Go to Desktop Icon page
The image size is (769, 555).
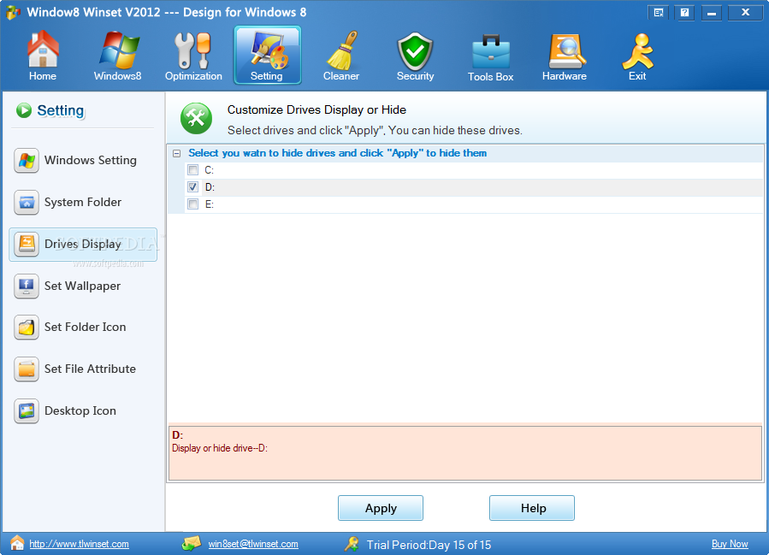pyautogui.click(x=83, y=410)
